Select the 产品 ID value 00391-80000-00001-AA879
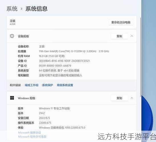This screenshot has height=142, width=156. [55, 66]
